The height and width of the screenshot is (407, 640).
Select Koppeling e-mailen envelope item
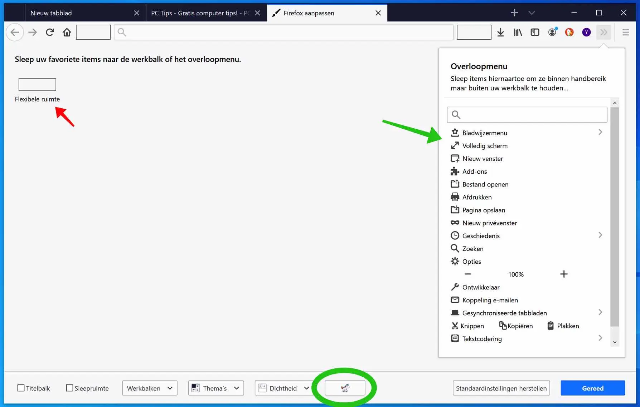(527, 300)
